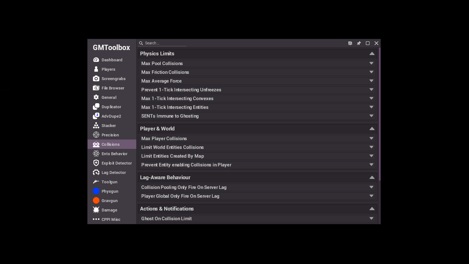Open Player Global Only Fire On Server Lag
The image size is (469, 264).
(257, 196)
